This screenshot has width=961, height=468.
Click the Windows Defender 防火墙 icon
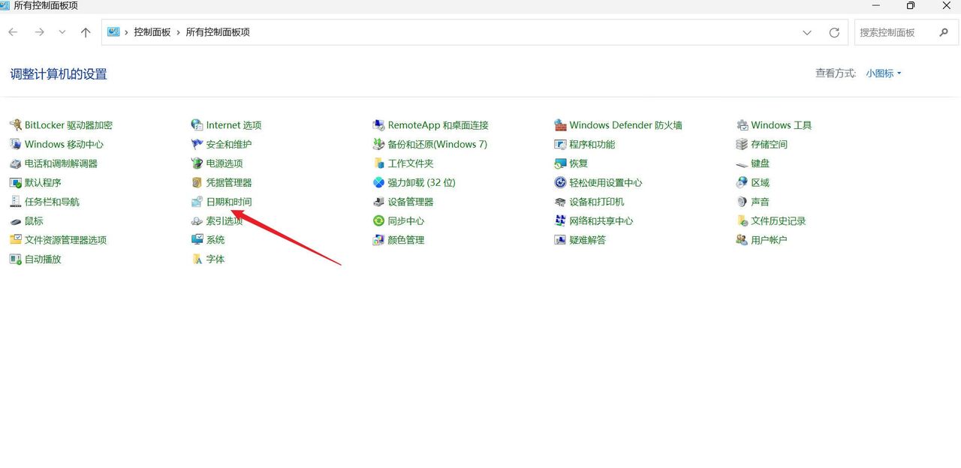560,125
